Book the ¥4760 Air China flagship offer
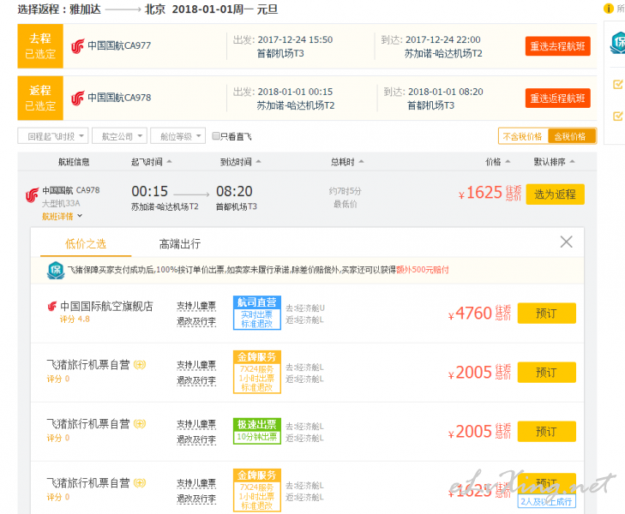Screen dimensions: 625x514 coord(546,314)
